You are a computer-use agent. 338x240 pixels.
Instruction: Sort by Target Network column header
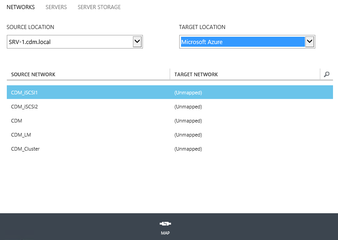[x=196, y=74]
